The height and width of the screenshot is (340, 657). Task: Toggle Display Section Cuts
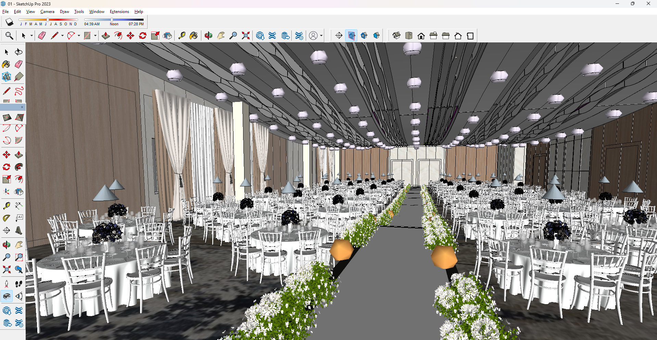click(364, 36)
